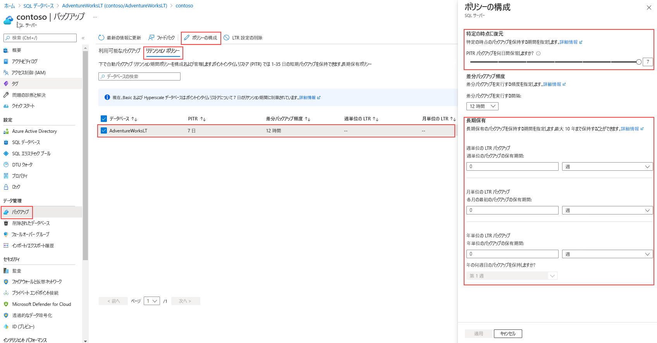
Task: Click the 各月の最初のバックアップの保有期間 number field
Action: coord(512,210)
